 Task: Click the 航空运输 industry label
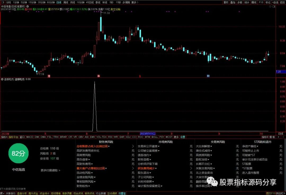(x=115, y=9)
